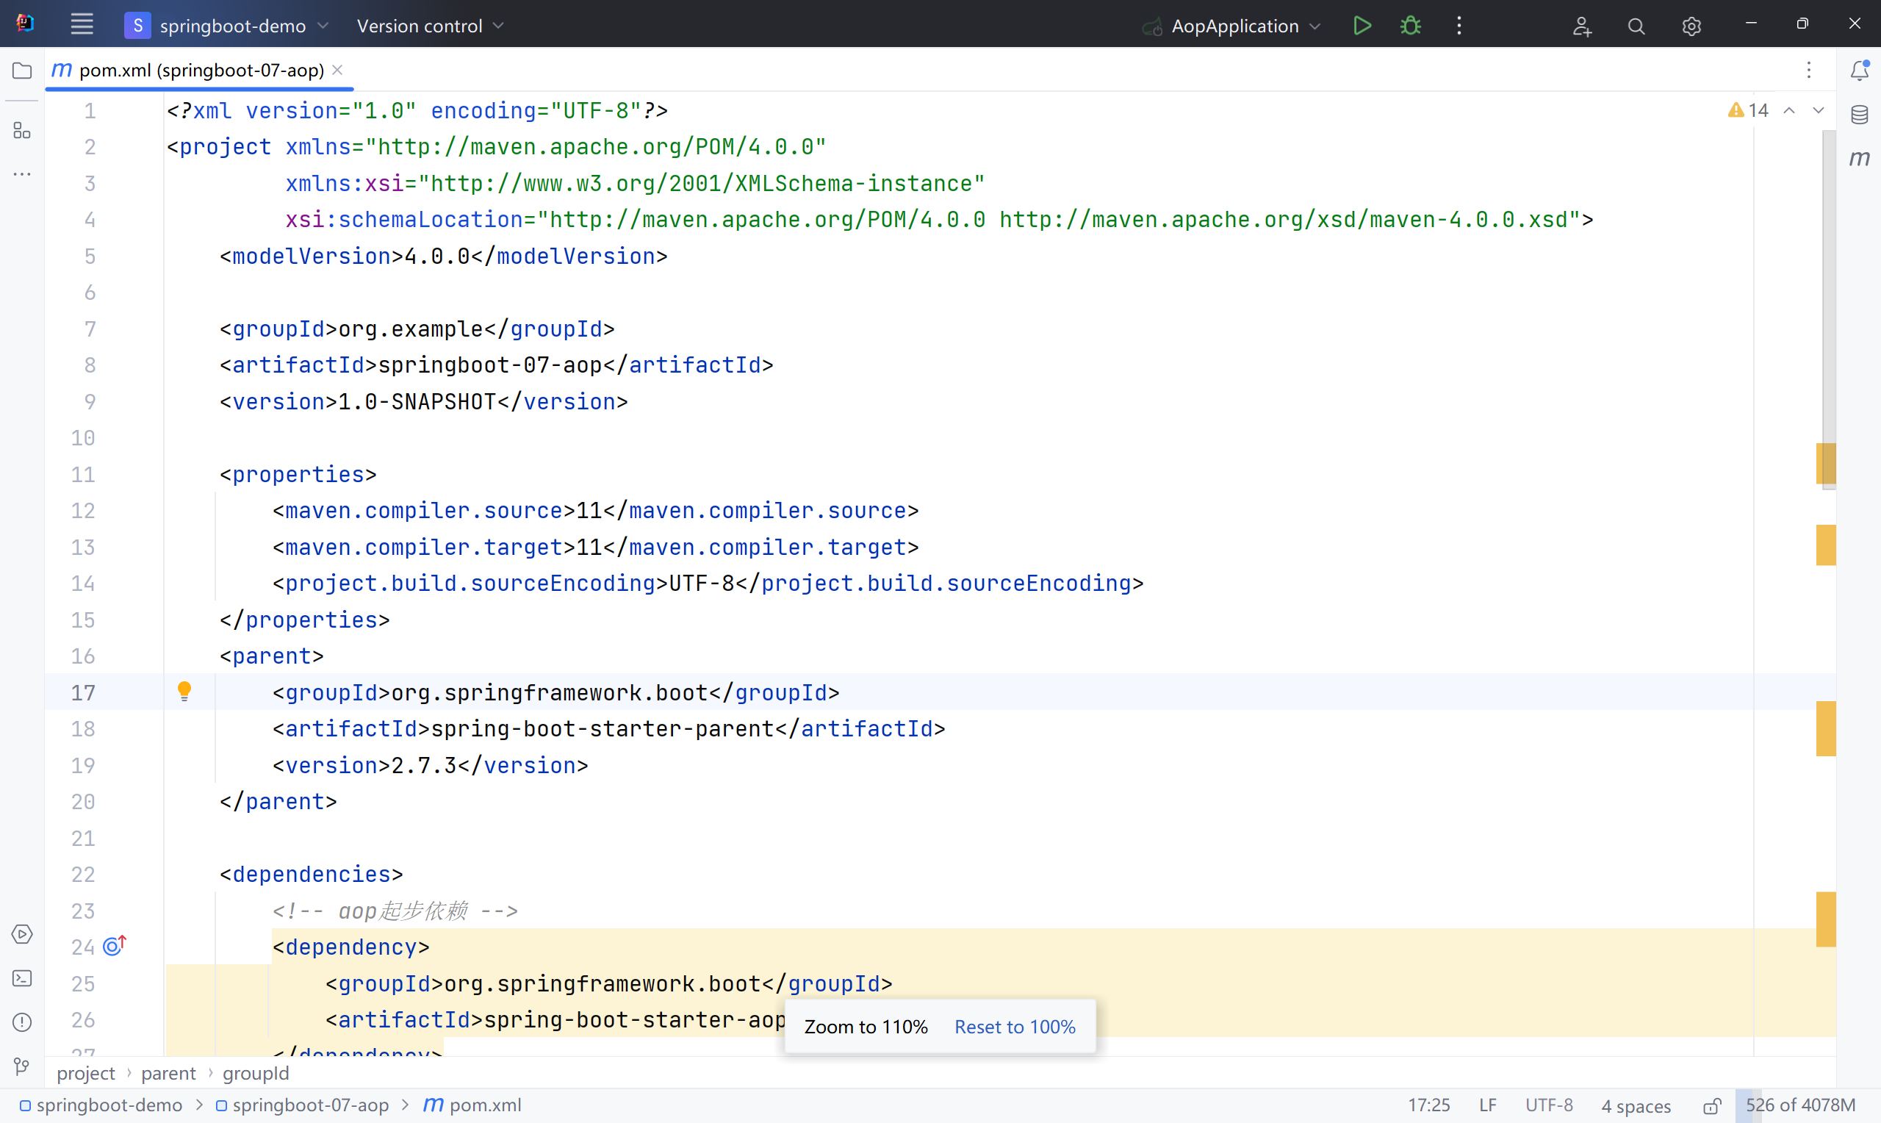1881x1123 pixels.
Task: Open the Structure tool window icon
Action: [22, 130]
